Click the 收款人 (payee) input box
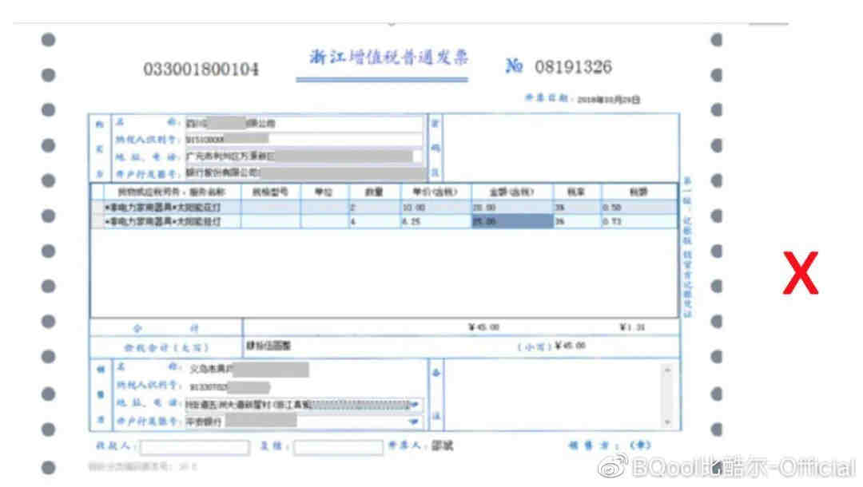The image size is (863, 487). (194, 447)
